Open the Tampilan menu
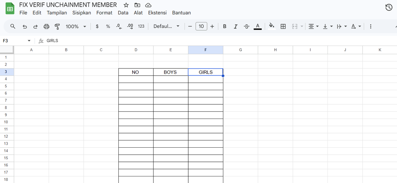The image size is (397, 183). pos(57,13)
